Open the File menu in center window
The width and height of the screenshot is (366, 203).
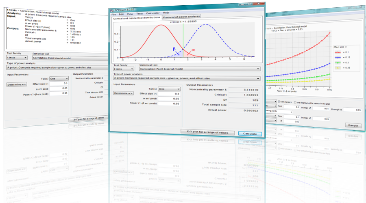point(114,15)
